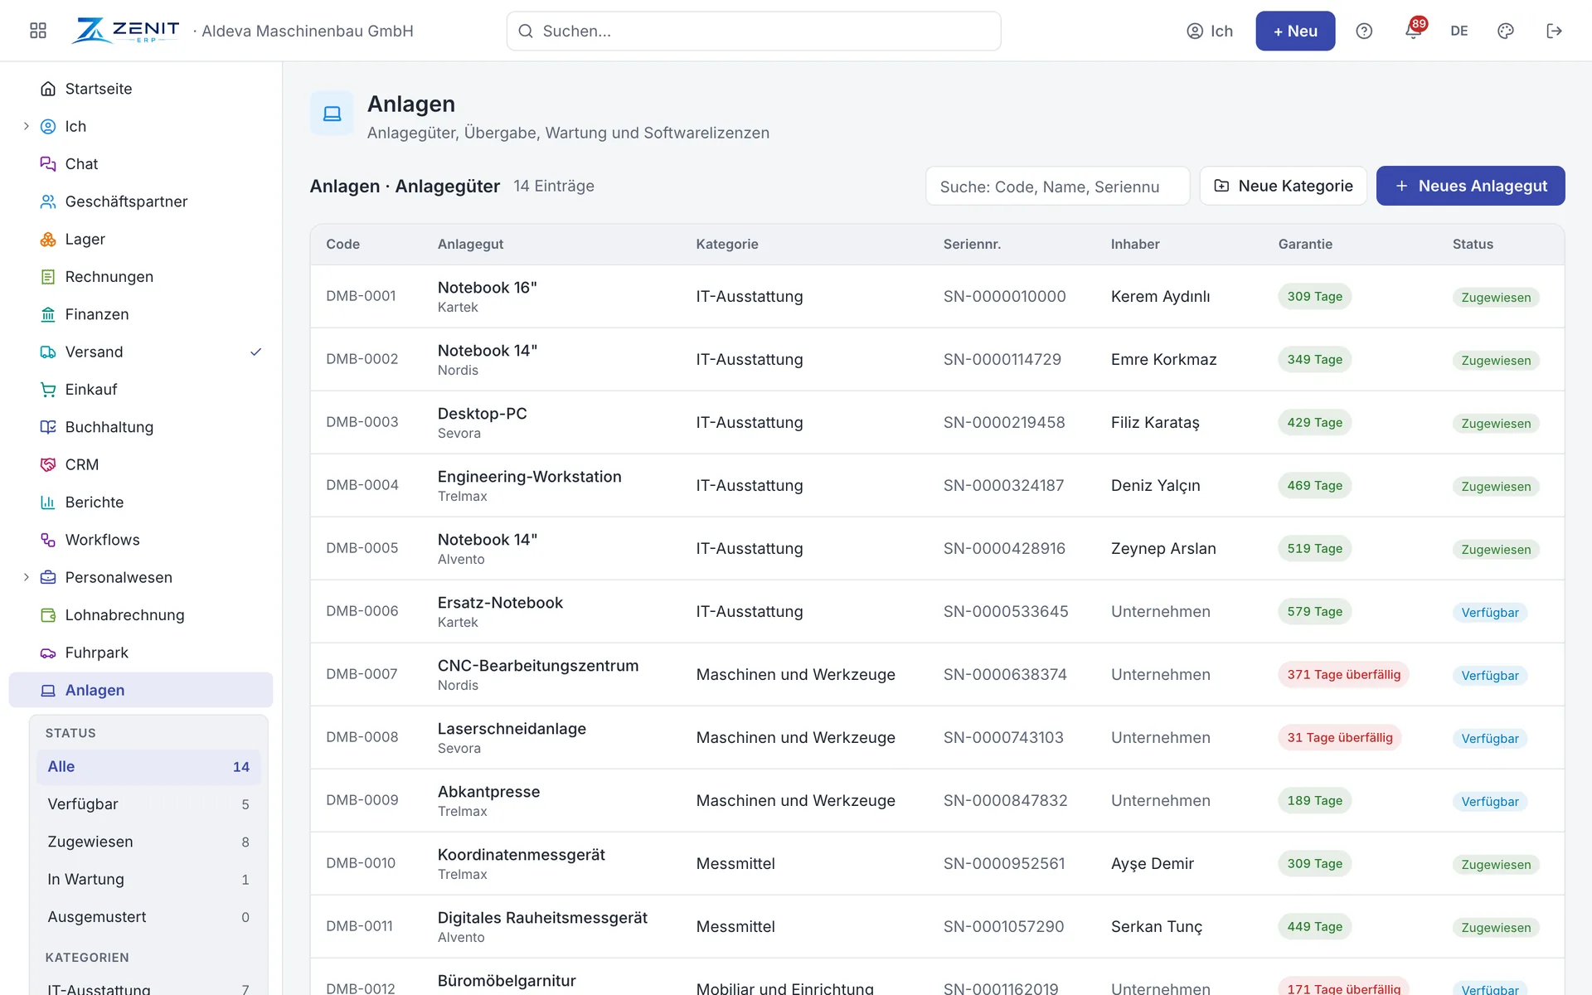Image resolution: width=1592 pixels, height=995 pixels.
Task: Click the Workflows icon in sidebar
Action: [48, 540]
